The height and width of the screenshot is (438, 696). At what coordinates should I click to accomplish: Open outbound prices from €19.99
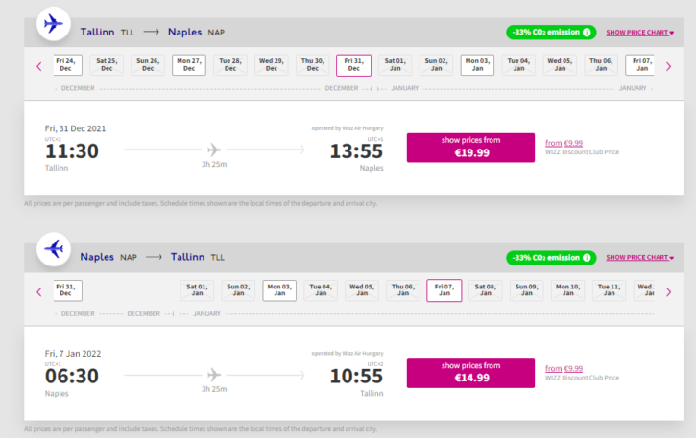[x=470, y=148]
